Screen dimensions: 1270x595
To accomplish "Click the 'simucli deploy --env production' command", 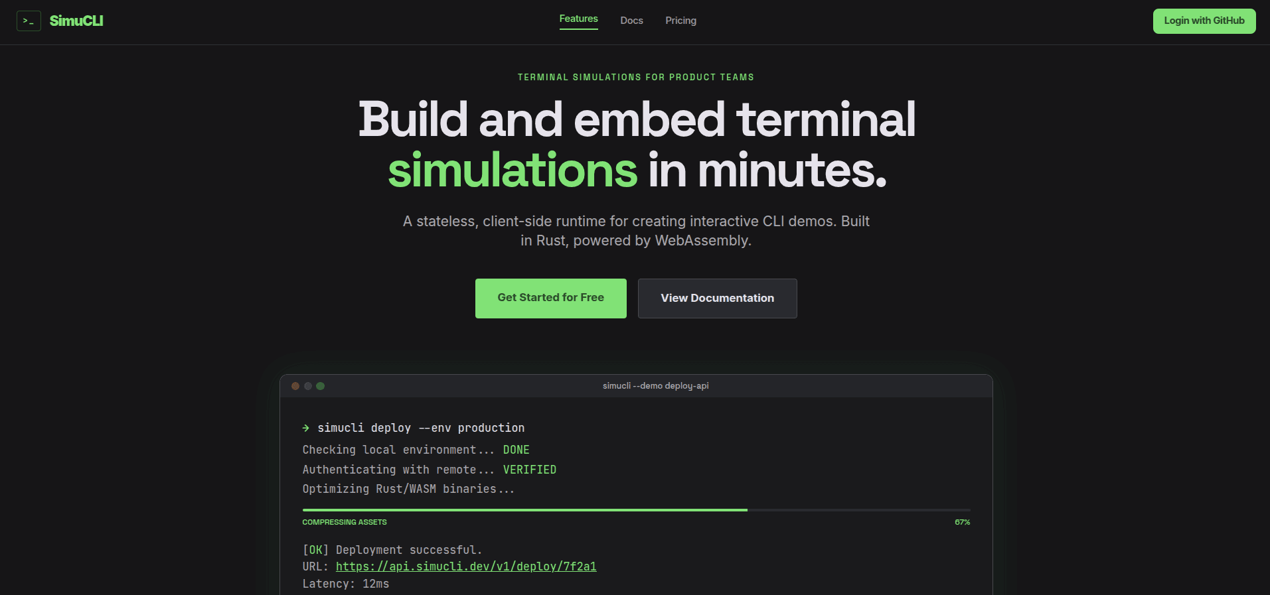I will tap(421, 429).
